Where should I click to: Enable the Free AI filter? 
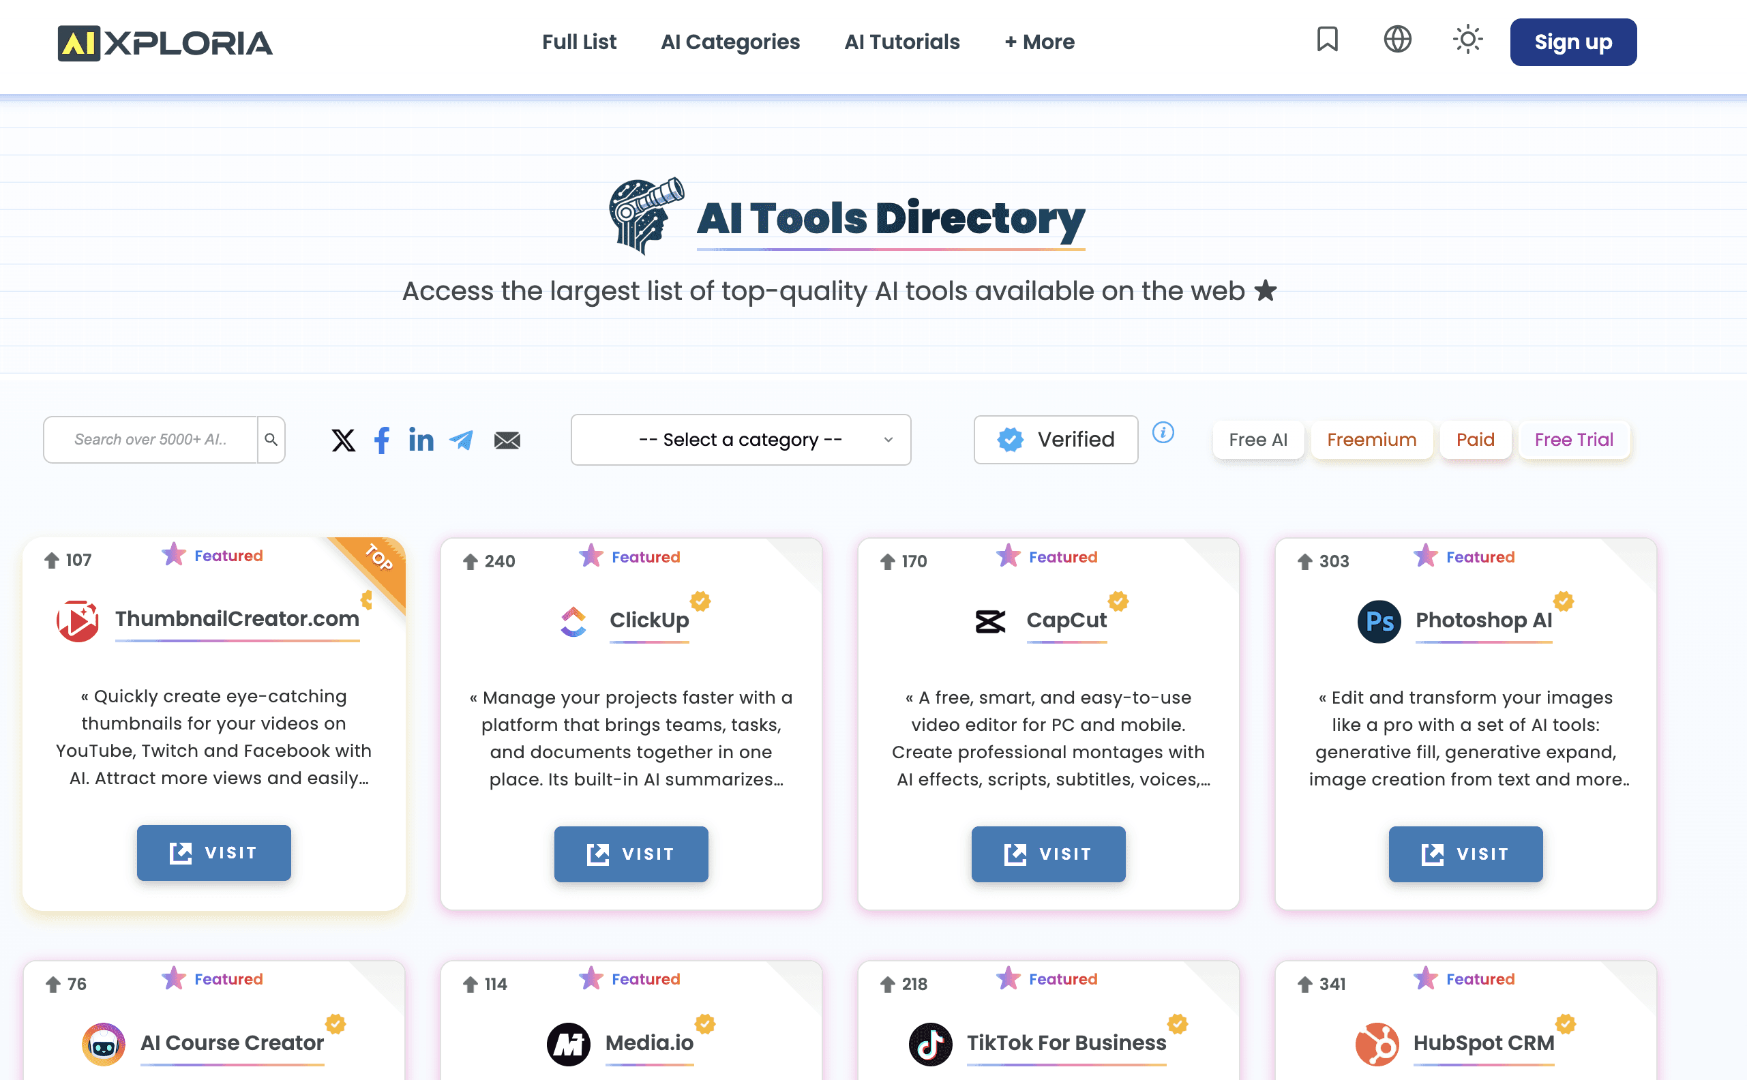(1258, 439)
